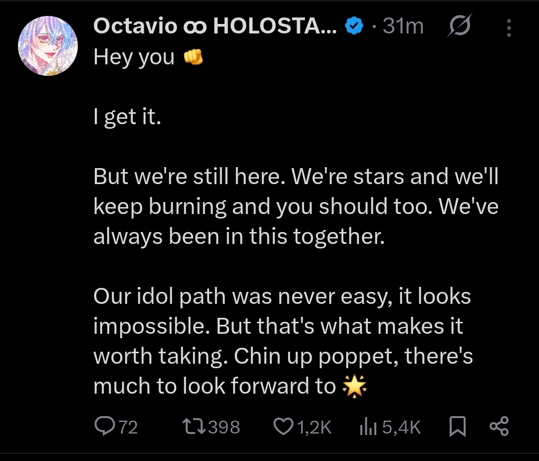Click the 398 reposts count

tap(224, 427)
